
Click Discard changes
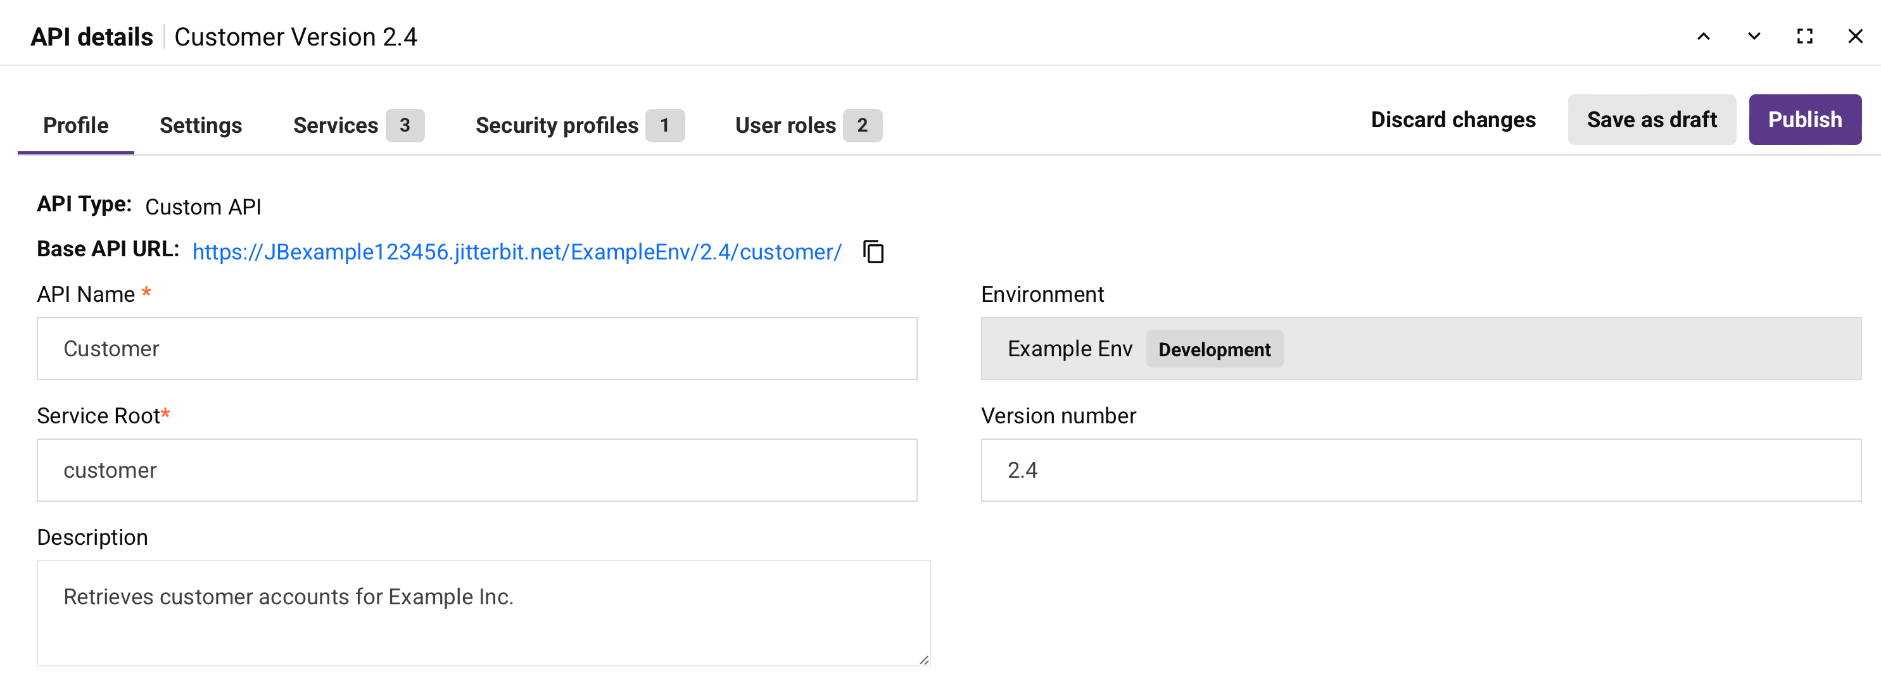pos(1452,120)
